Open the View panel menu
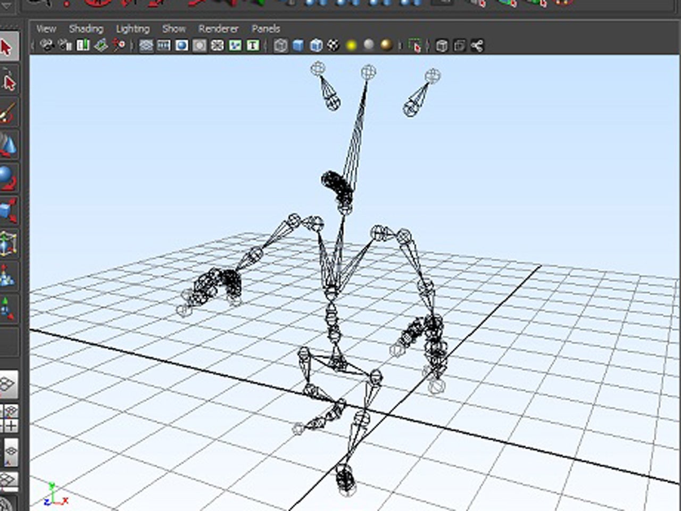This screenshot has height=511, width=681. pyautogui.click(x=46, y=29)
